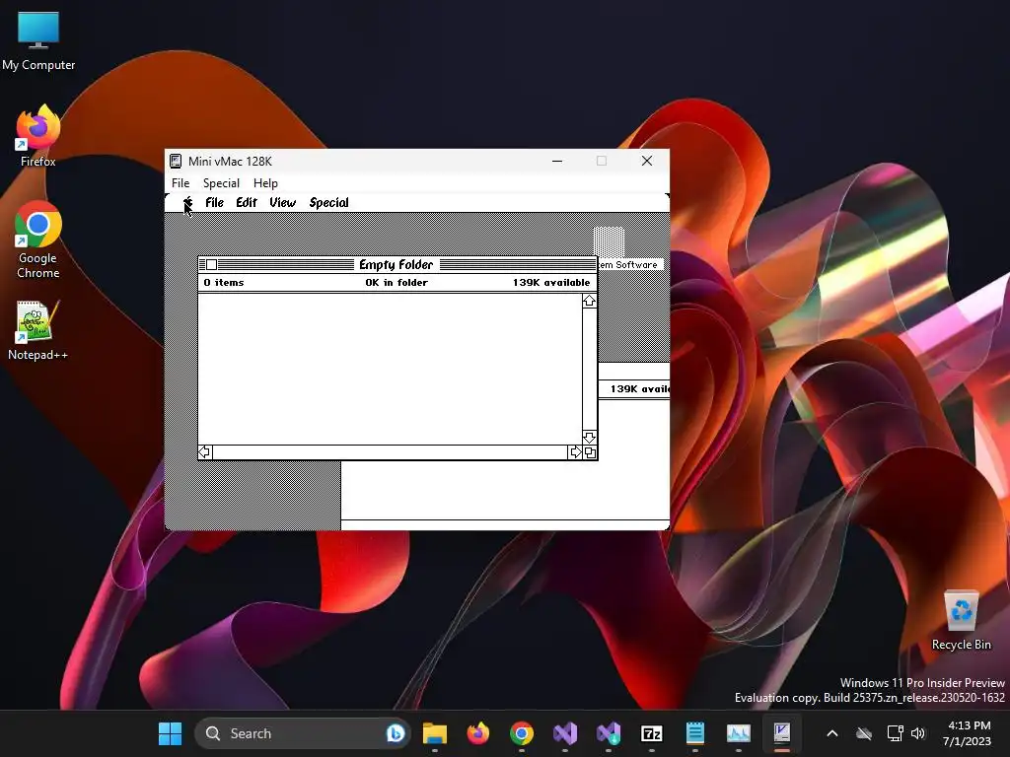
Task: Click the '0K in folder' text
Action: [x=397, y=283]
